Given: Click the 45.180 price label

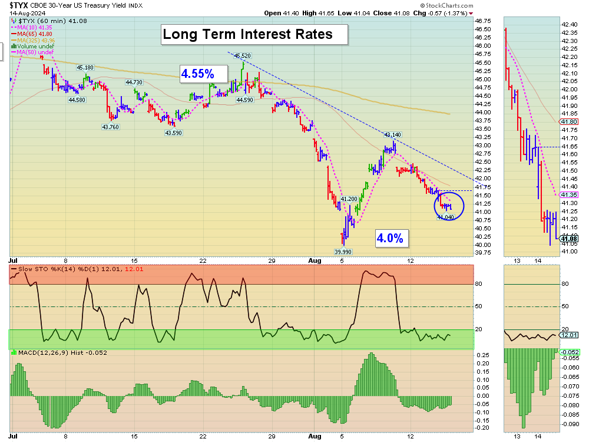Looking at the screenshot, I should (x=85, y=68).
